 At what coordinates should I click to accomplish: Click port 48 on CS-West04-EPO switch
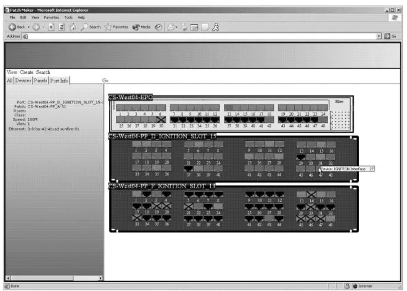[x=323, y=119]
